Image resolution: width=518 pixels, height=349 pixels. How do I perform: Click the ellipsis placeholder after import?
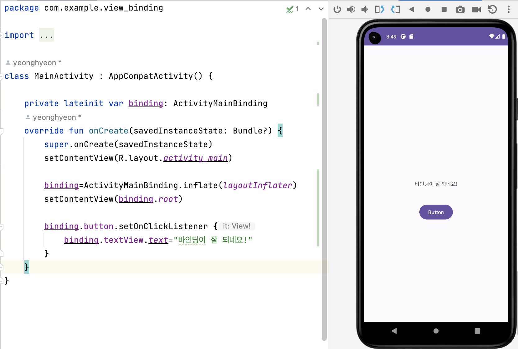(x=47, y=35)
